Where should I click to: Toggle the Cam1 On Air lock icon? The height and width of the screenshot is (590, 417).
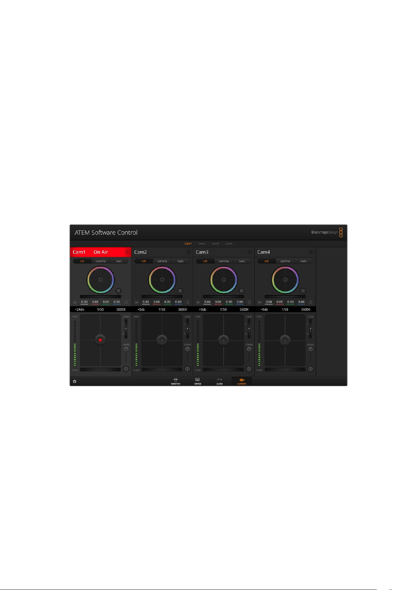(x=127, y=252)
